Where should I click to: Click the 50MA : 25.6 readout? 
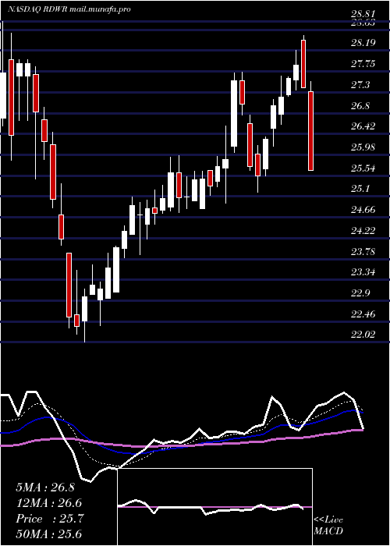point(50,534)
